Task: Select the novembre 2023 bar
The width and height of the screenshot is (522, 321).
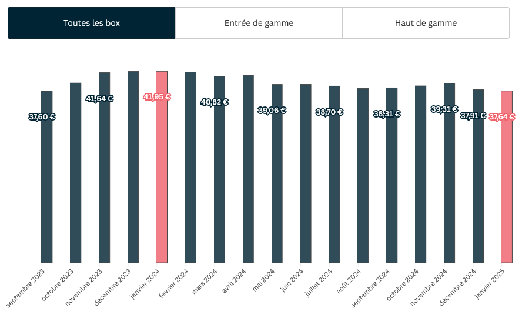Action: pos(105,176)
